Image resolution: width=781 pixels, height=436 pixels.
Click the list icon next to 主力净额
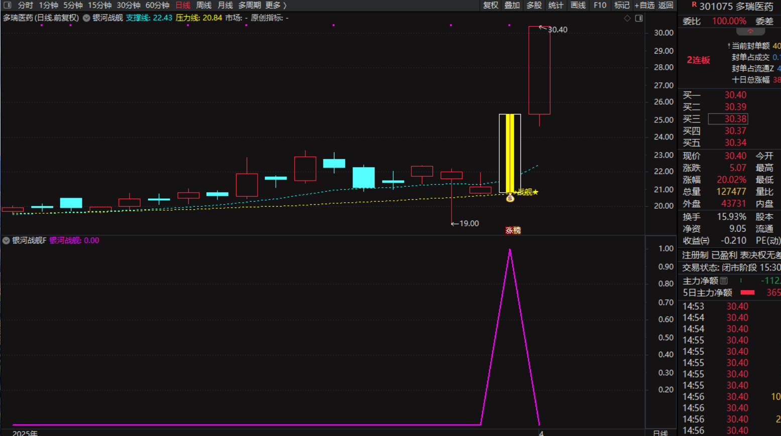click(724, 280)
